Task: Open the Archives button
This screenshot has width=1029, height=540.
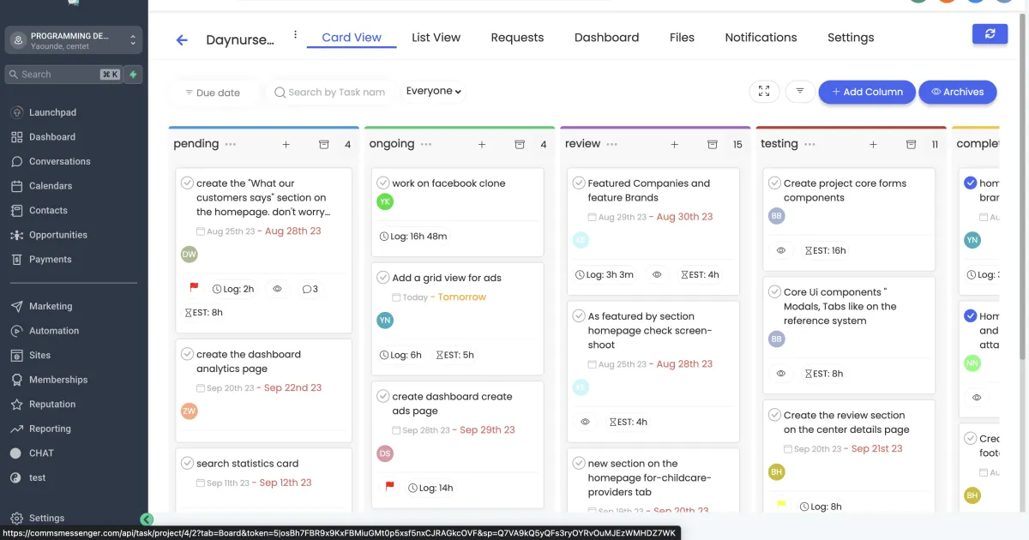Action: pyautogui.click(x=957, y=92)
